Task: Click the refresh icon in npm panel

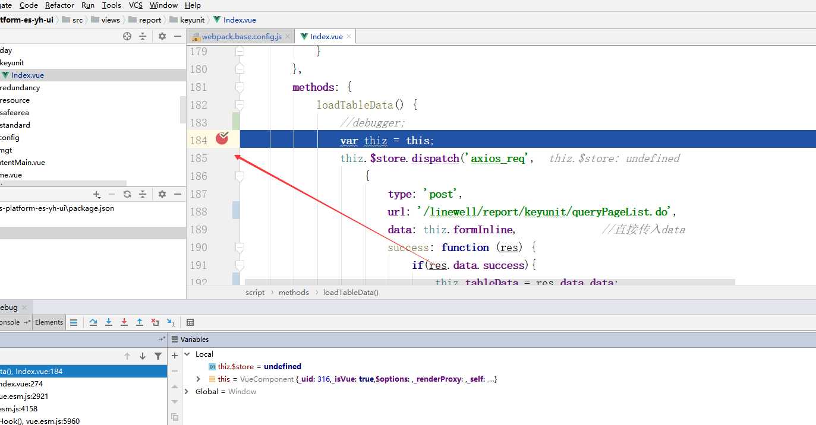Action: coord(127,194)
